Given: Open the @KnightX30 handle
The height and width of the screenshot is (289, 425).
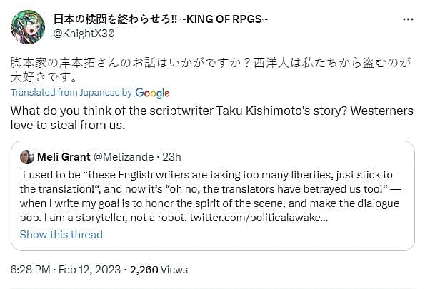Looking at the screenshot, I should 84,34.
